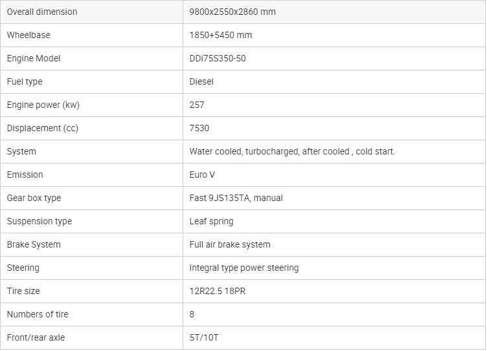The width and height of the screenshot is (487, 351).
Task: Click the 'Integral type power steering' text
Action: coord(244,268)
